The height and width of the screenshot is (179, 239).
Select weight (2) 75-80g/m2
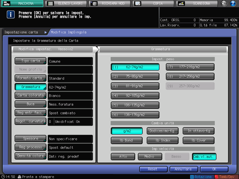[135, 77]
